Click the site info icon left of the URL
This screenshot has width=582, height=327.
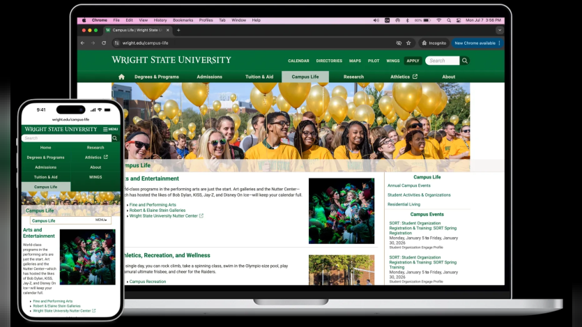pyautogui.click(x=116, y=43)
